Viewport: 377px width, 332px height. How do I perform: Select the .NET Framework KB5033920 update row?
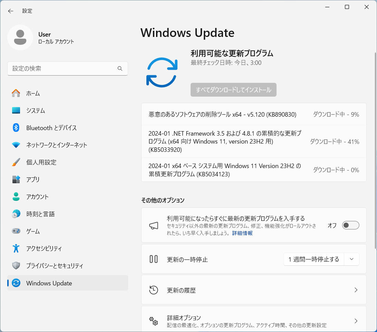point(254,141)
